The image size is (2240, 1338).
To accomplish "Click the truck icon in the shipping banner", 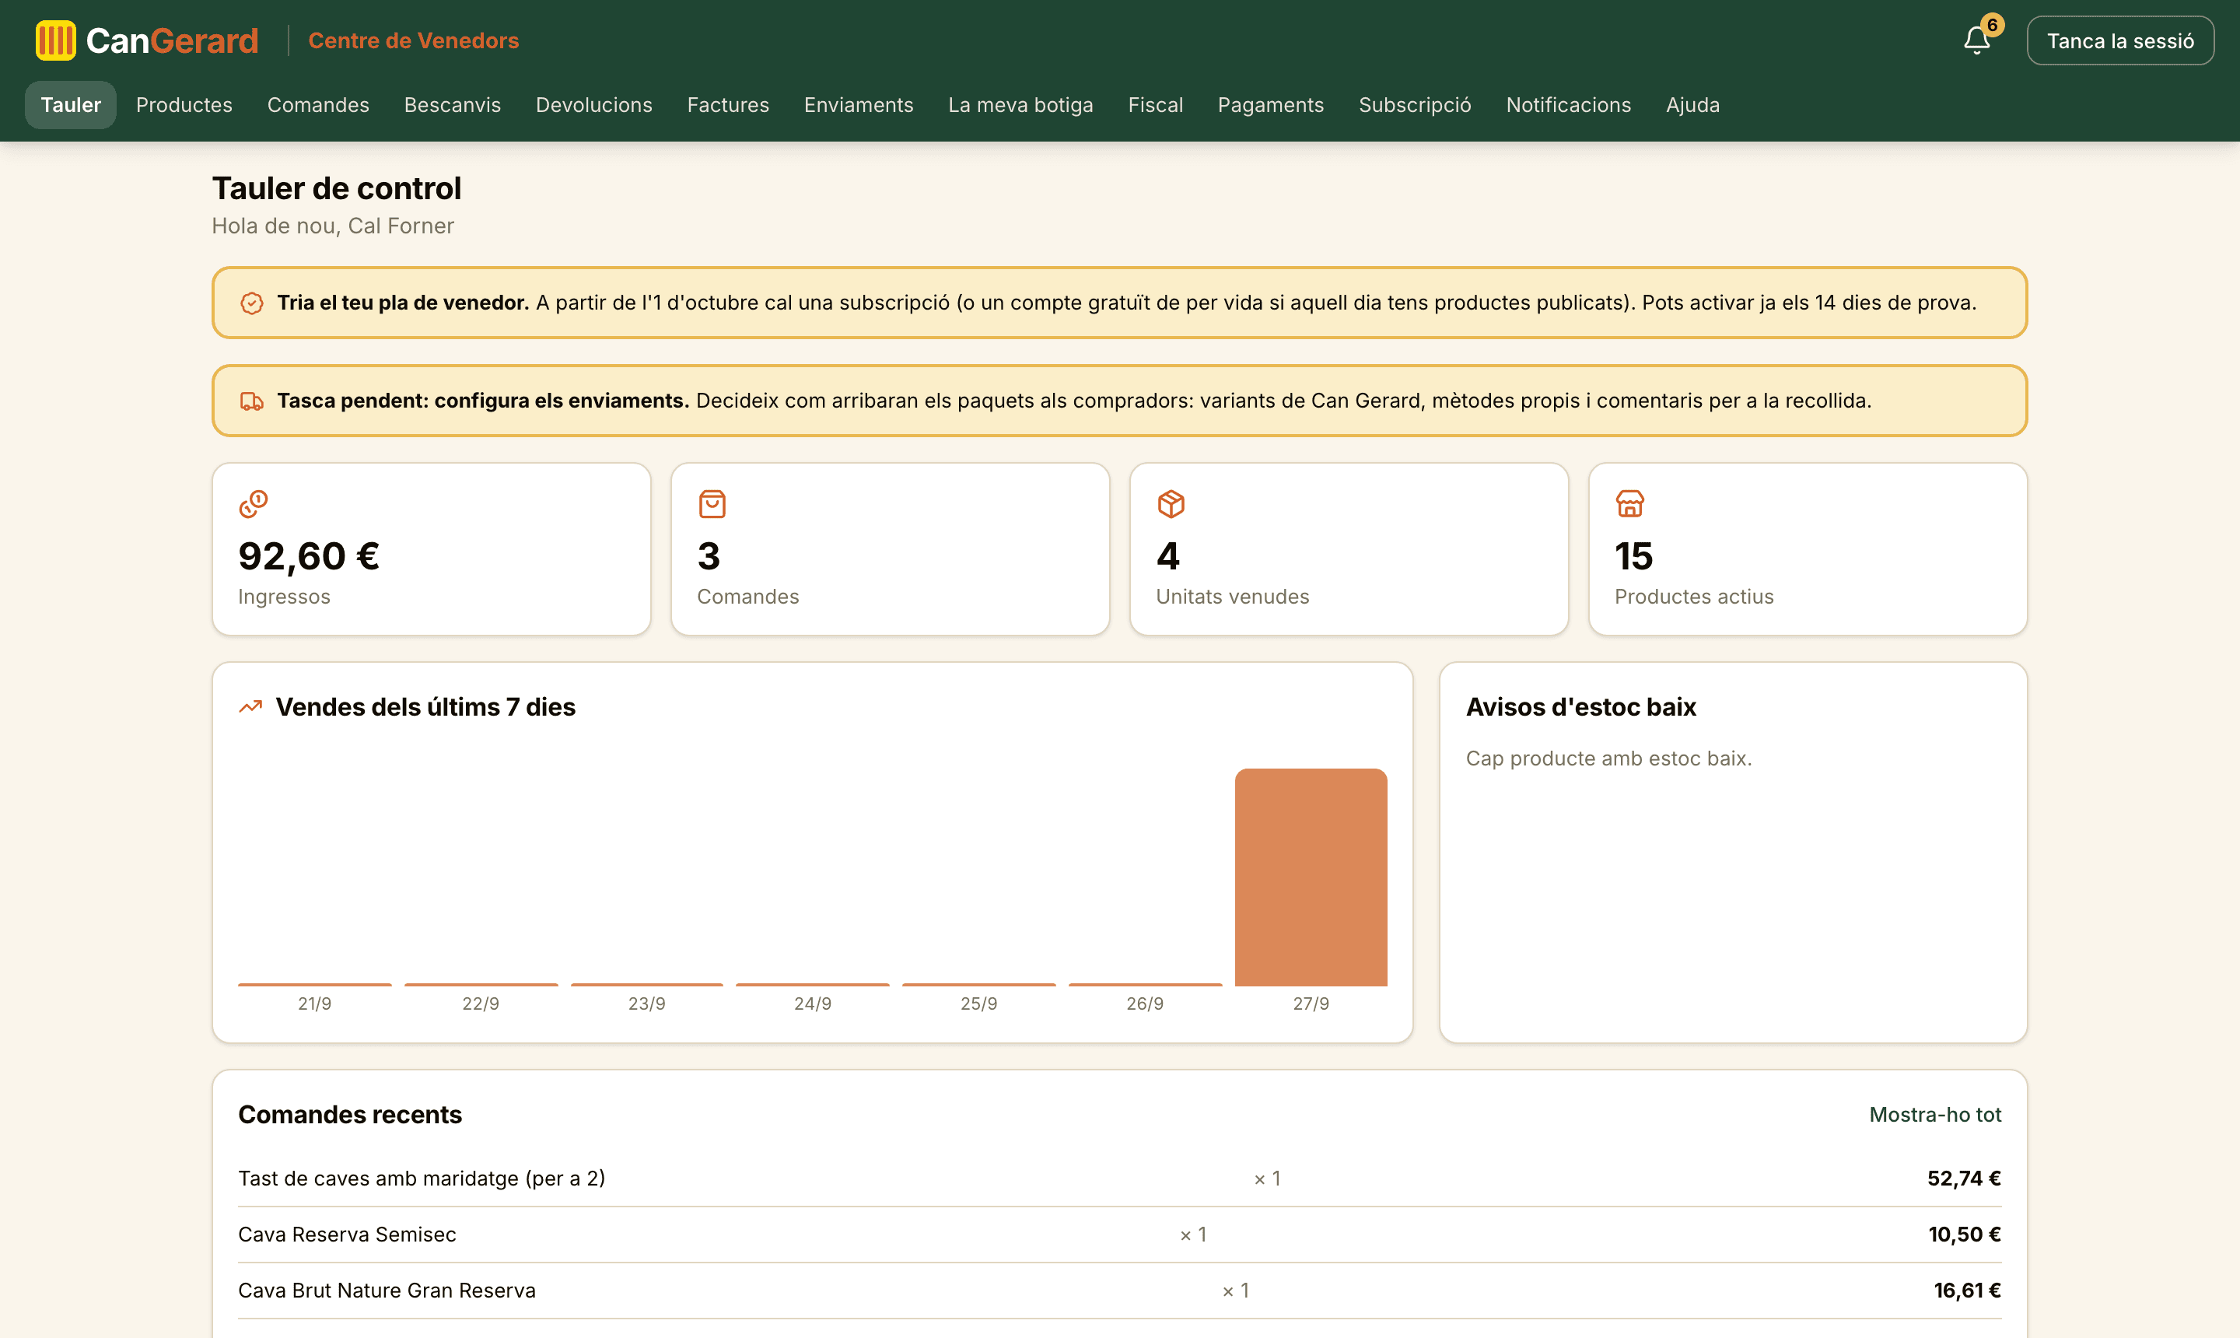I will (x=251, y=401).
